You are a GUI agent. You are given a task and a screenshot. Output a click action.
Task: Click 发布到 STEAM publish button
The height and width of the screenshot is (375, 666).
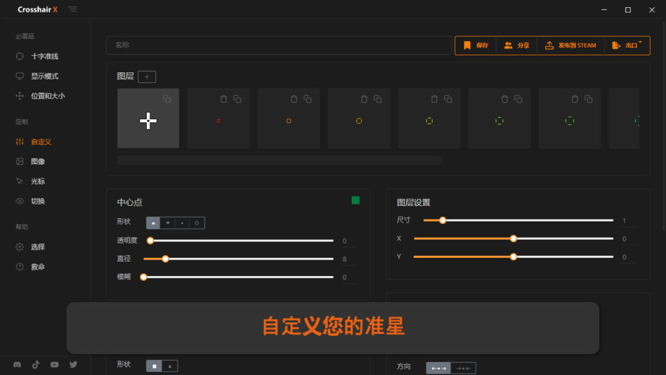(x=570, y=46)
